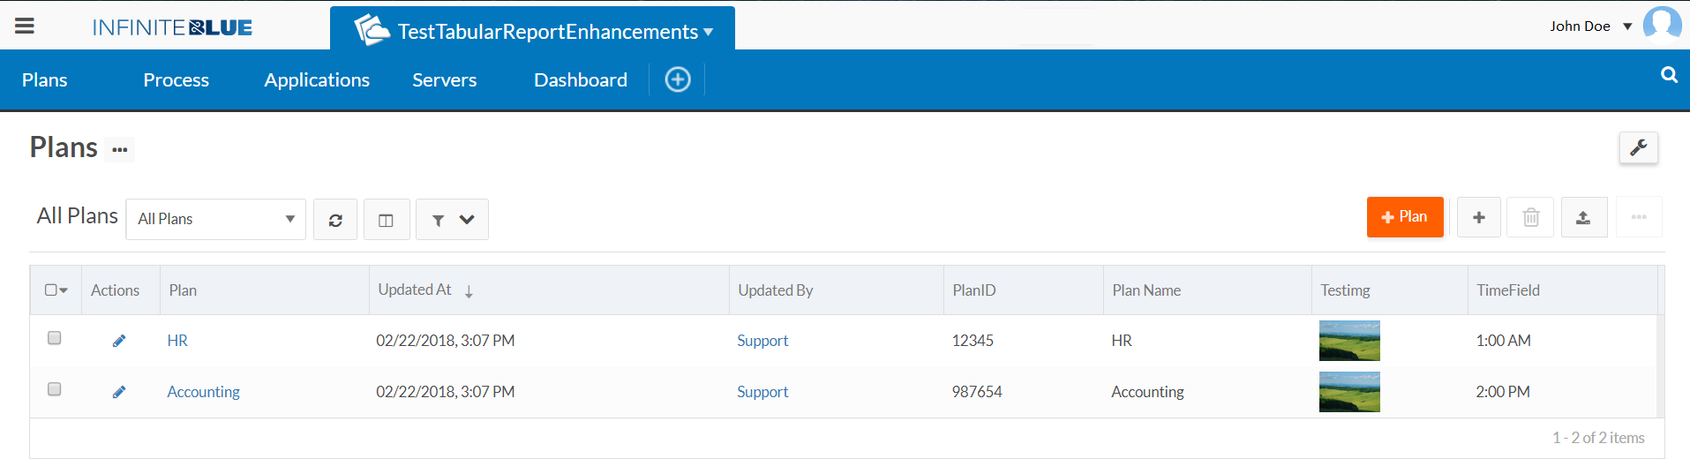Image resolution: width=1690 pixels, height=474 pixels.
Task: Edit the HR row pencil icon
Action: [x=119, y=341]
